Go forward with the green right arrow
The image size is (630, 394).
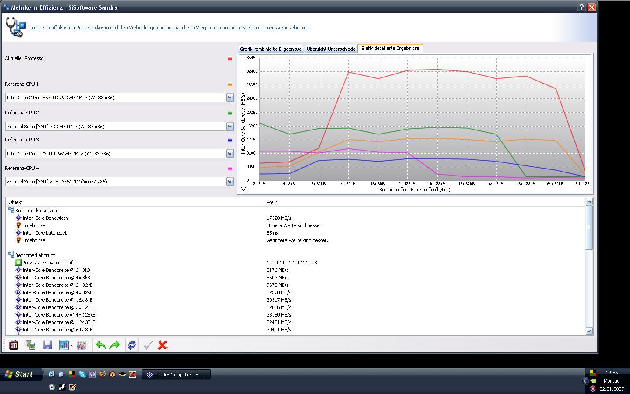tap(115, 345)
